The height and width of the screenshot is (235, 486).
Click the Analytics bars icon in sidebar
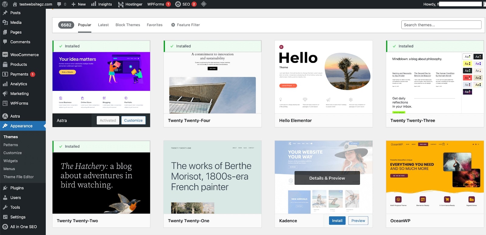coord(5,84)
